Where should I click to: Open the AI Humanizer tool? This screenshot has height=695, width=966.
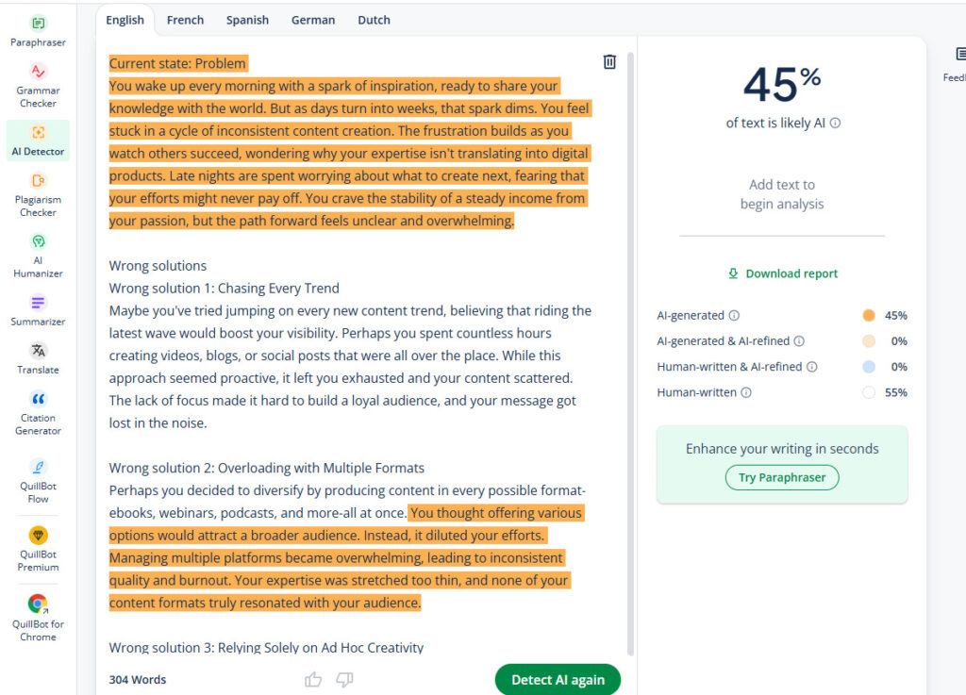pos(38,256)
